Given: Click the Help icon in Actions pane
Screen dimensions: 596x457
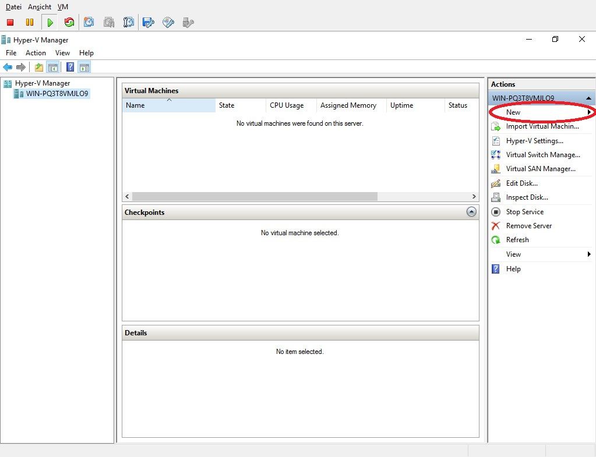Looking at the screenshot, I should coord(496,269).
